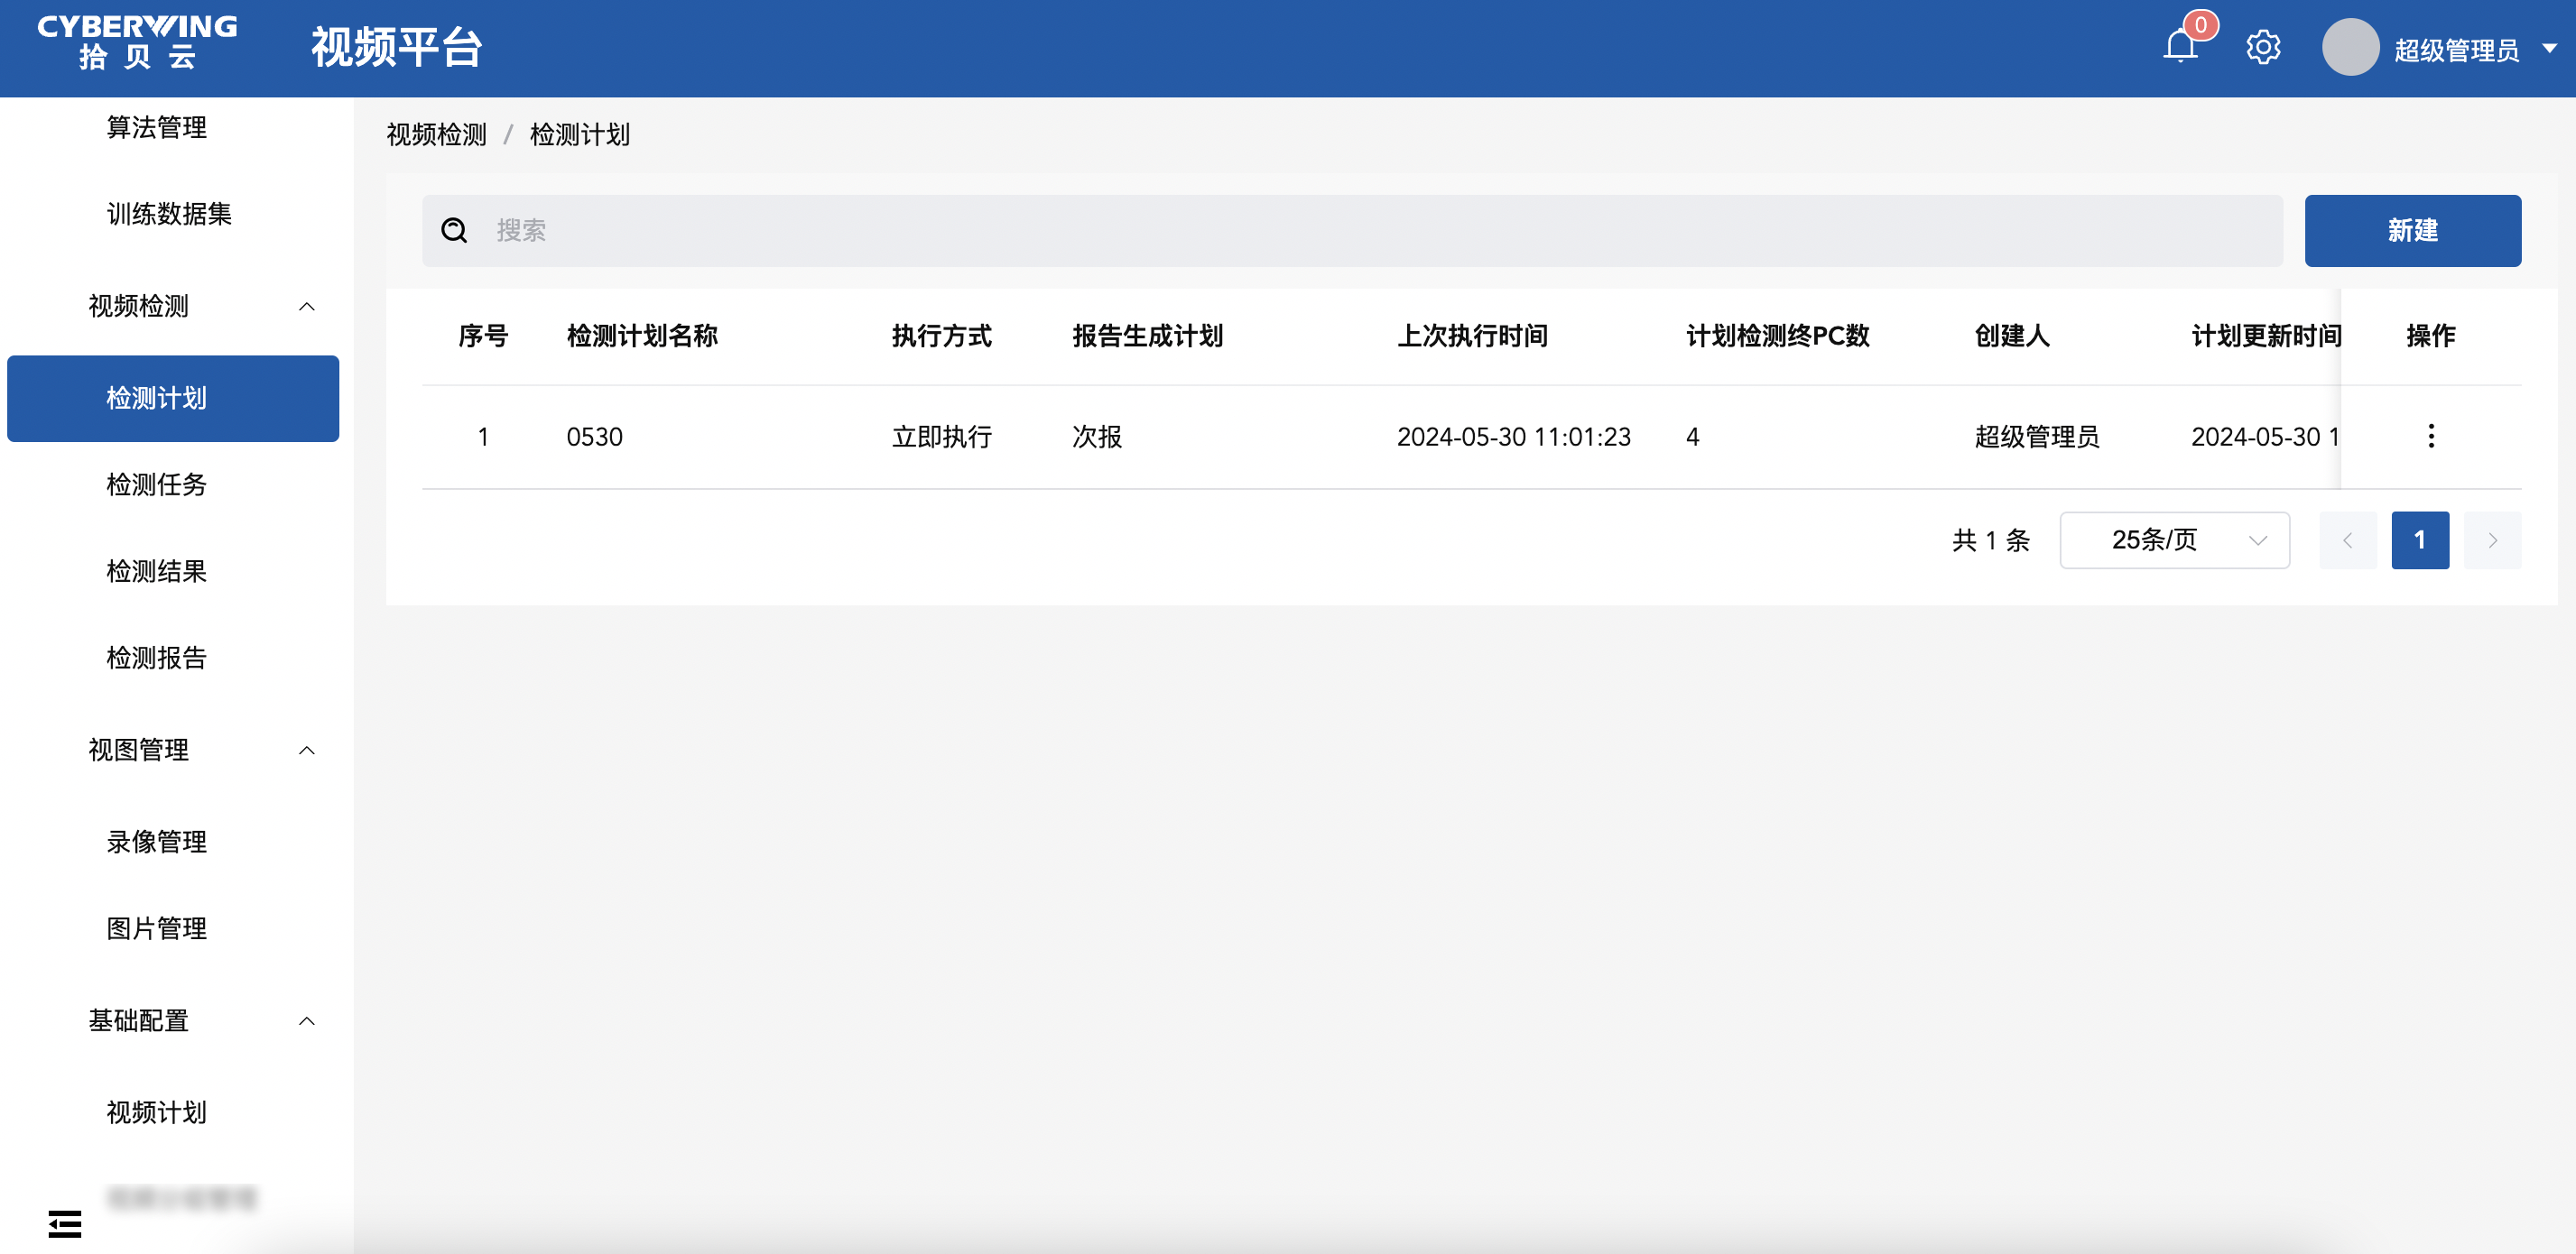The image size is (2576, 1254).
Task: Open the settings gear icon
Action: pyautogui.click(x=2263, y=47)
